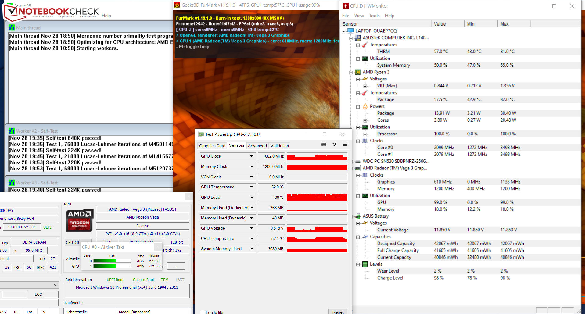This screenshot has width=585, height=314.
Task: Click the ASUSTeK motherboard icon in HWMonitor
Action: (358, 38)
